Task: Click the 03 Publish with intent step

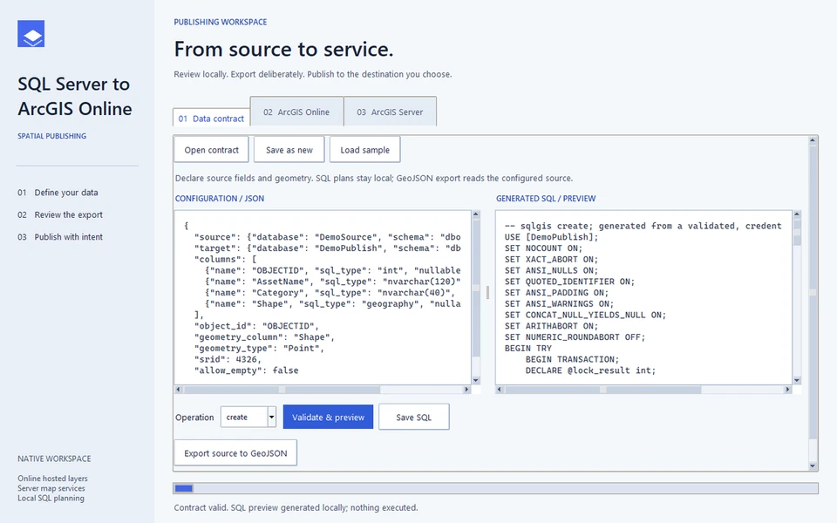Action: pyautogui.click(x=60, y=237)
